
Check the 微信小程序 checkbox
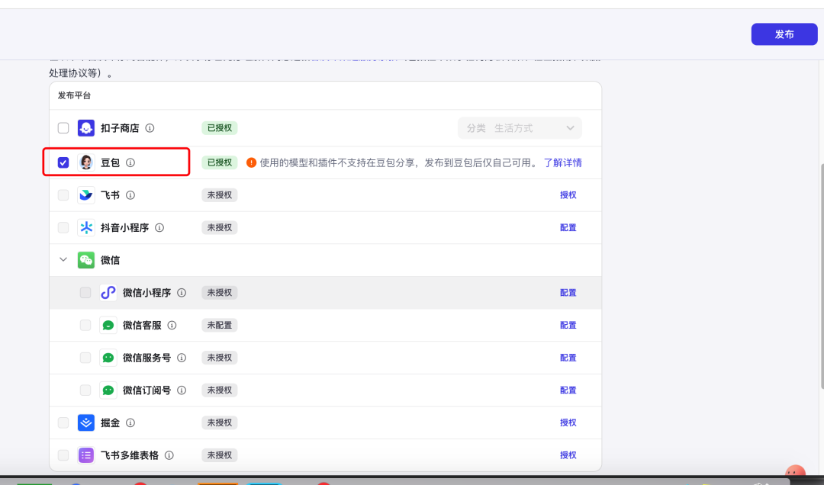[x=85, y=293]
